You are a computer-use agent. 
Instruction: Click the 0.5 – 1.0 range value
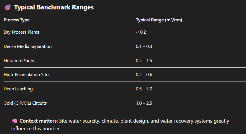[144, 89]
